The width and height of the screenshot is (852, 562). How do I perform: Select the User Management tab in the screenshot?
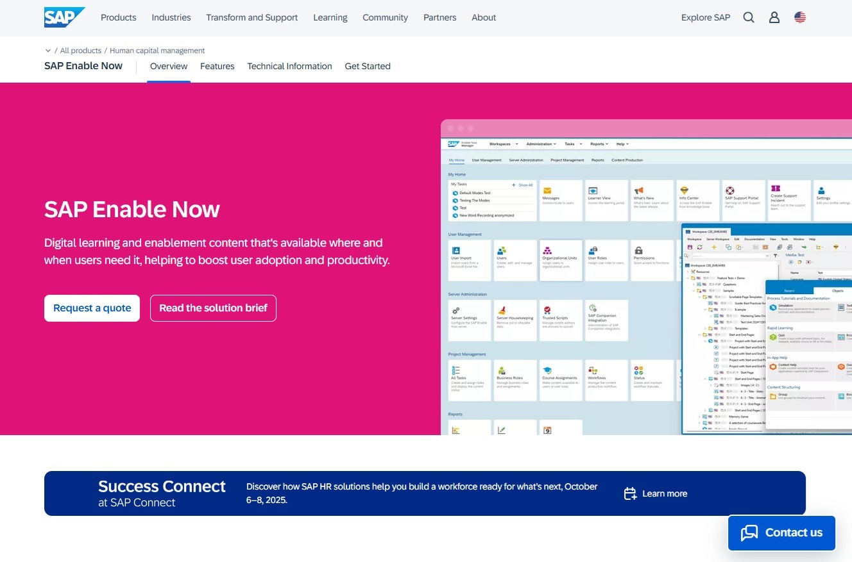[487, 160]
